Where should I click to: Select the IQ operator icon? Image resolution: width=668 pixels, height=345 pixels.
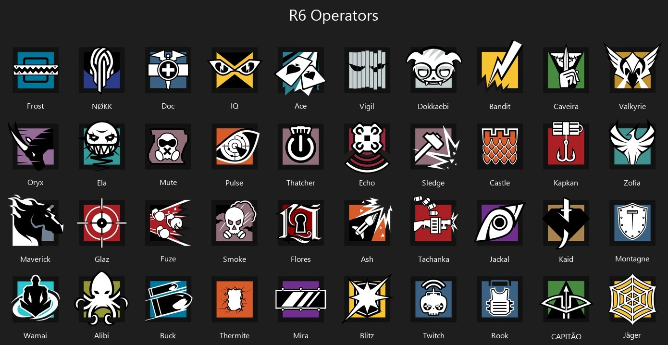[x=235, y=70]
